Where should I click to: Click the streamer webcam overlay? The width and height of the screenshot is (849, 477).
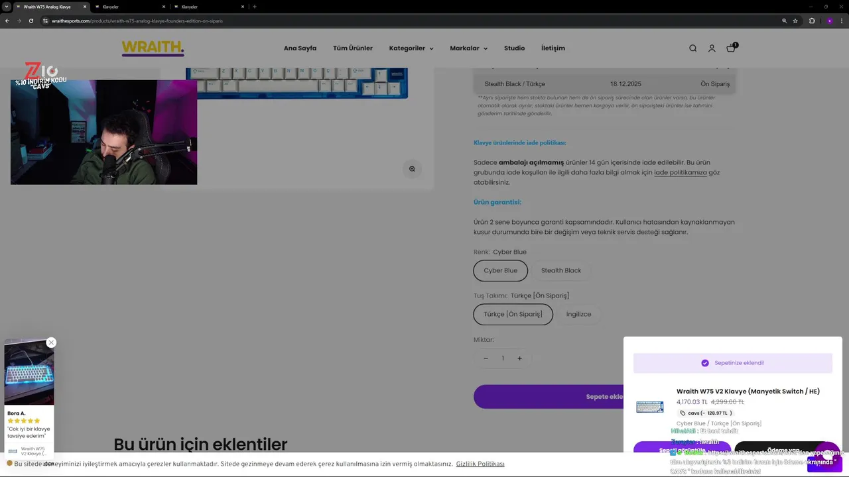103,132
